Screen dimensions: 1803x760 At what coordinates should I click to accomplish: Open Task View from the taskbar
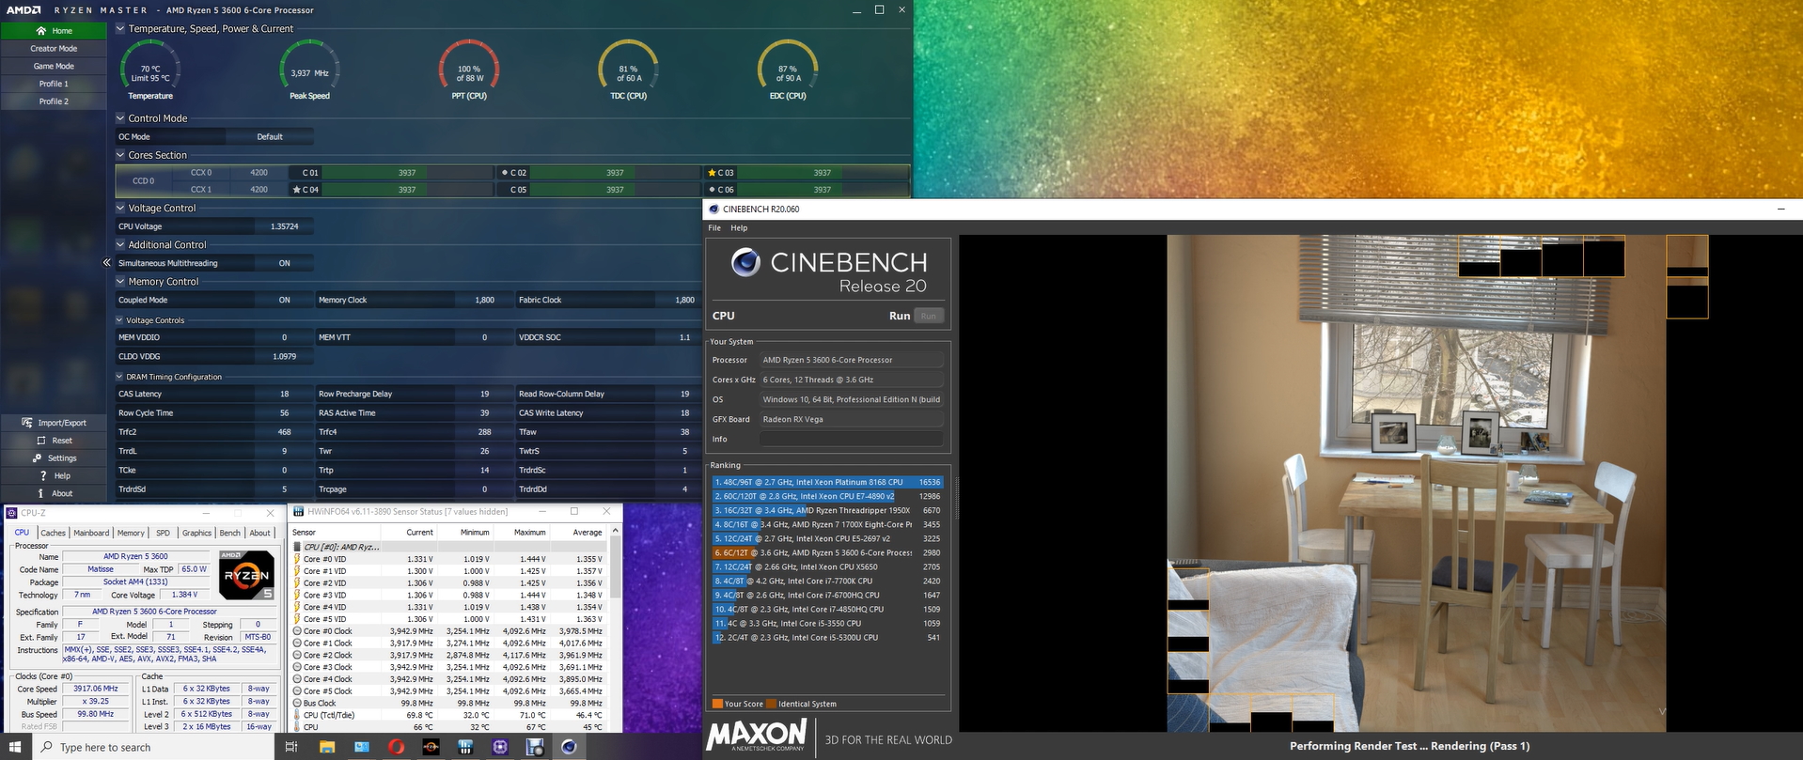point(291,747)
